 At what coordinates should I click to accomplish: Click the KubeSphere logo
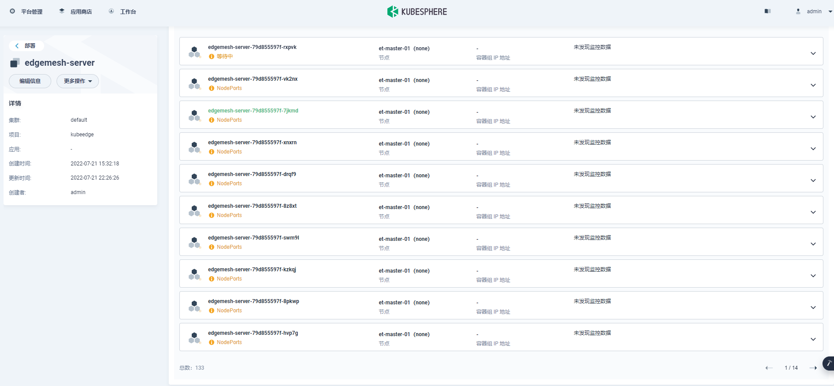417,11
